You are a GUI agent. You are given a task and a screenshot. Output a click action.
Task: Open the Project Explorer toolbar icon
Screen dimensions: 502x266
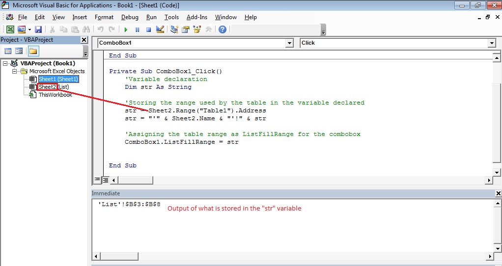(x=174, y=29)
